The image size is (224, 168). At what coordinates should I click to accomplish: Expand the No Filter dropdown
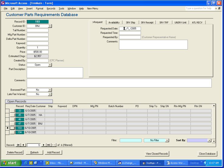(167, 140)
